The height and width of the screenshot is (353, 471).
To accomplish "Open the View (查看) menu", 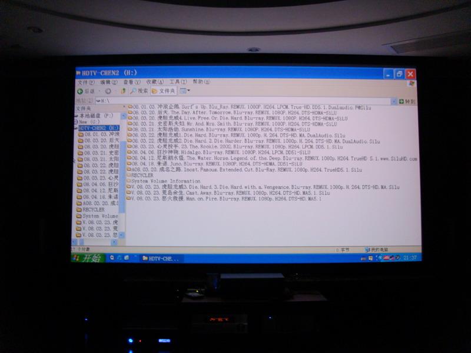I will point(132,82).
